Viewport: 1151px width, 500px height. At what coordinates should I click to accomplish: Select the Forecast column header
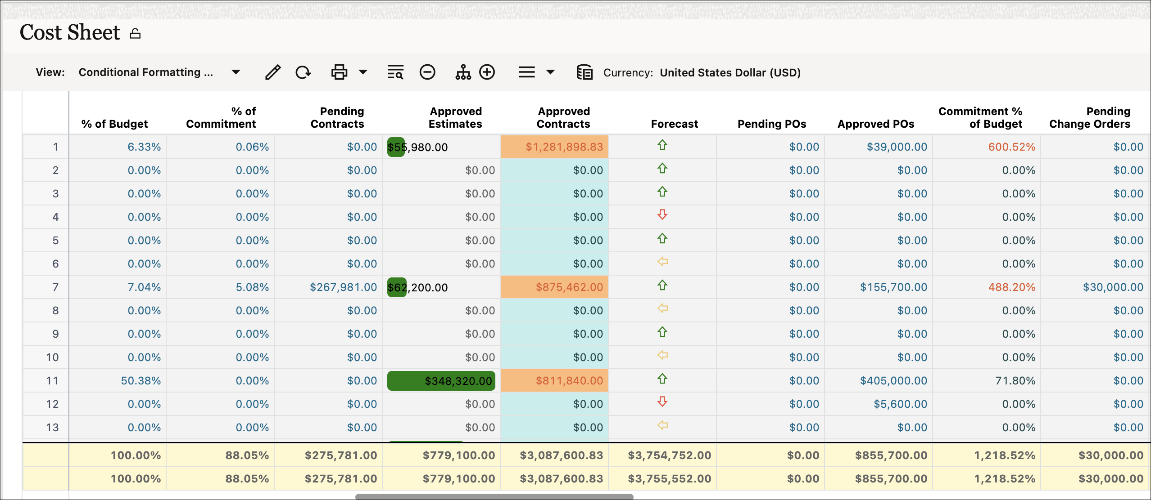pyautogui.click(x=675, y=124)
